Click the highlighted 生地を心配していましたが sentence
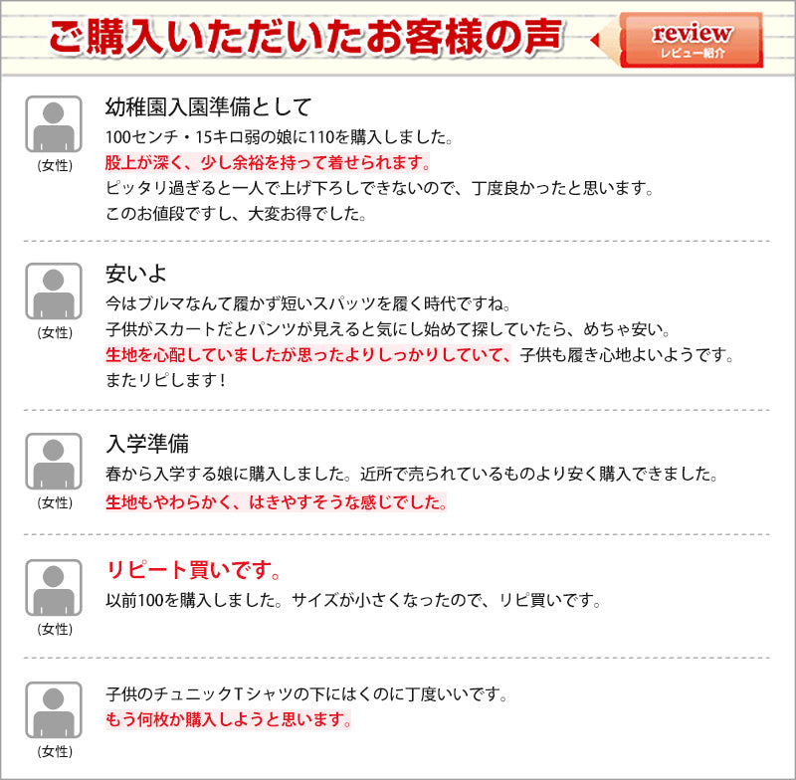 tap(307, 355)
